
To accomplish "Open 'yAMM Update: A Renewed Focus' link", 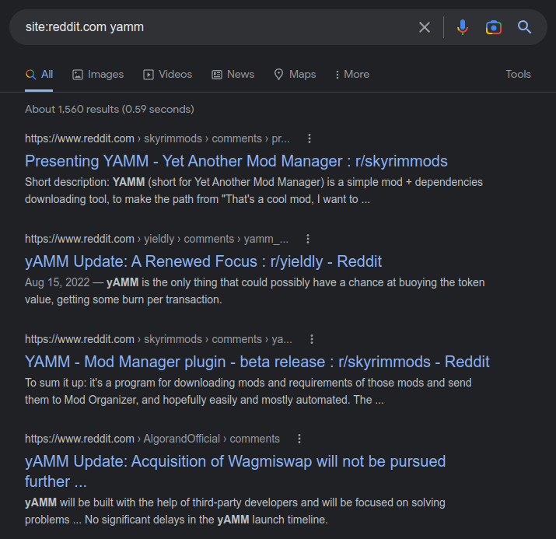I will [x=203, y=261].
